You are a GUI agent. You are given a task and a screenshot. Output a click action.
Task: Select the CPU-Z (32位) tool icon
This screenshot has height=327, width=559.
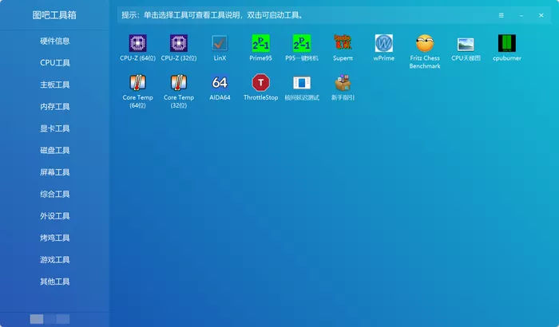click(x=179, y=43)
